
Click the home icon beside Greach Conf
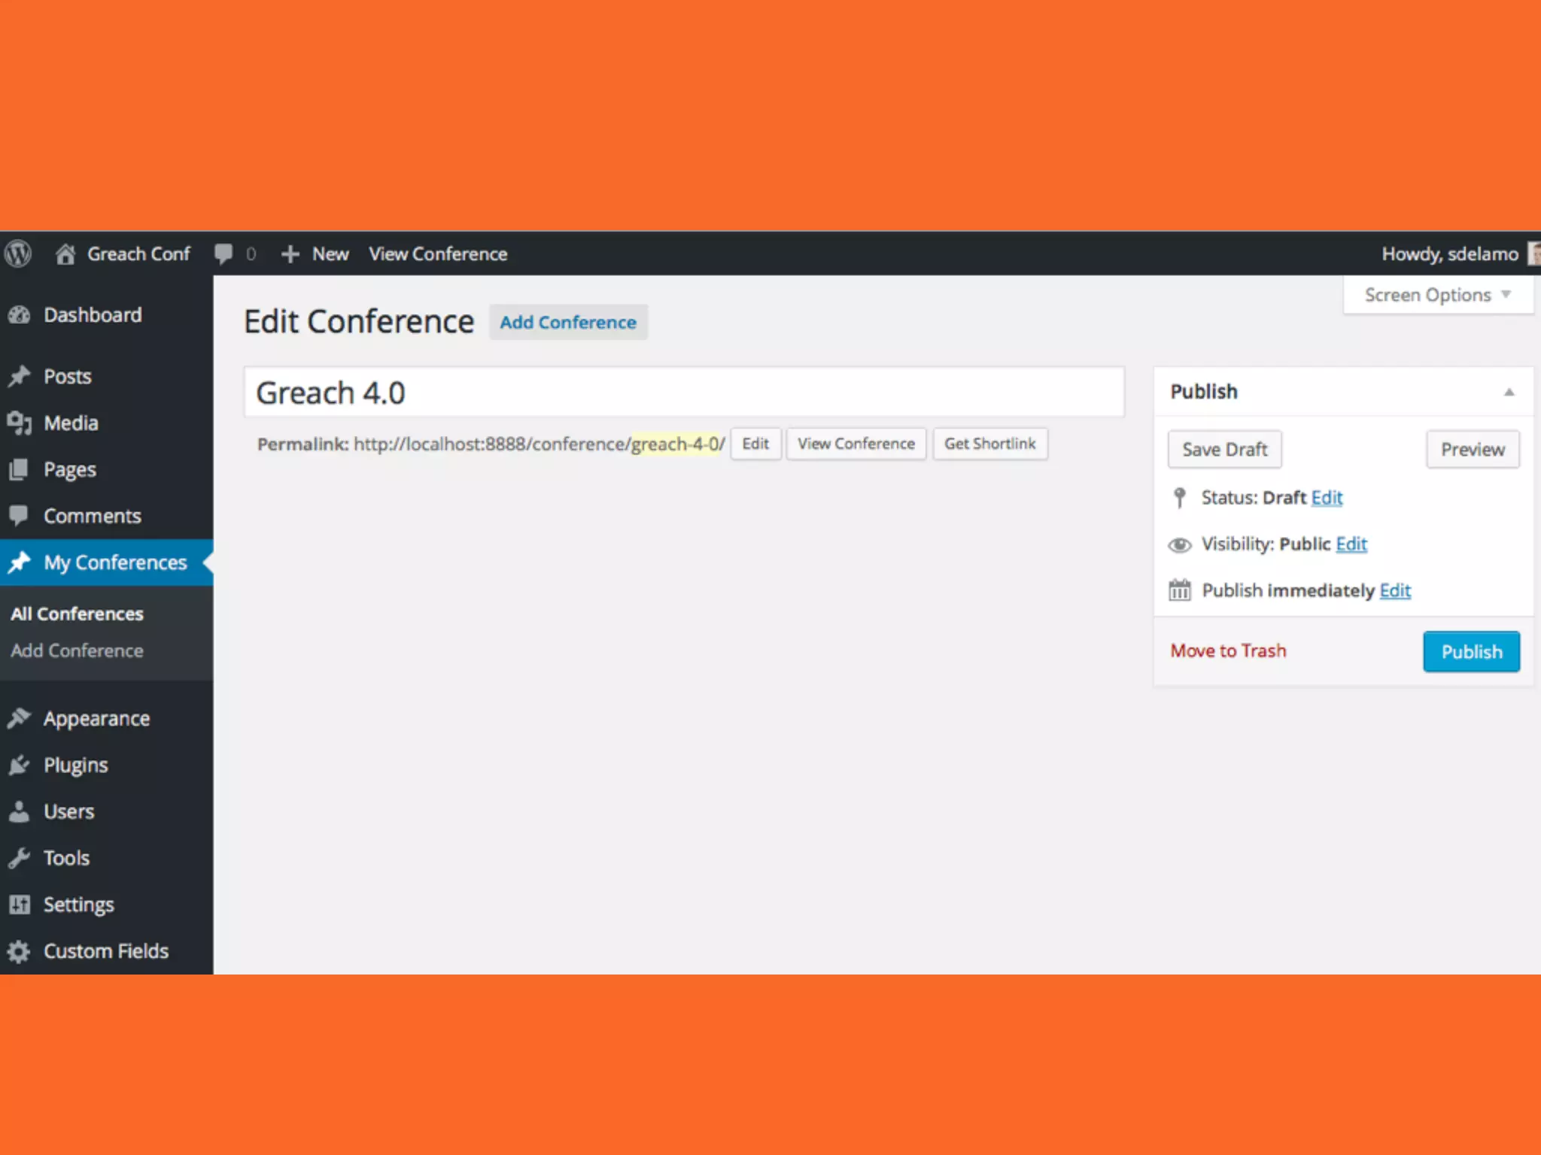65,254
